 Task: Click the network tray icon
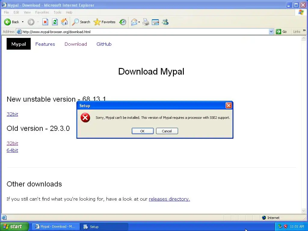pyautogui.click(x=280, y=226)
